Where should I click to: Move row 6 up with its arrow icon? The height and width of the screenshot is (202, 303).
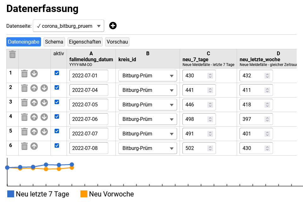click(x=34, y=146)
